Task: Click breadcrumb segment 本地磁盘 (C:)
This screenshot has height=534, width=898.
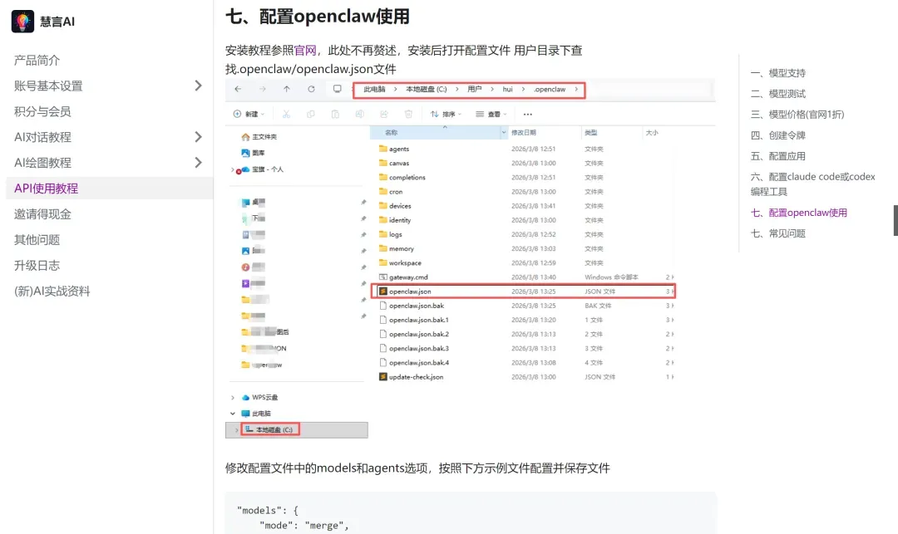Action: [x=426, y=89]
